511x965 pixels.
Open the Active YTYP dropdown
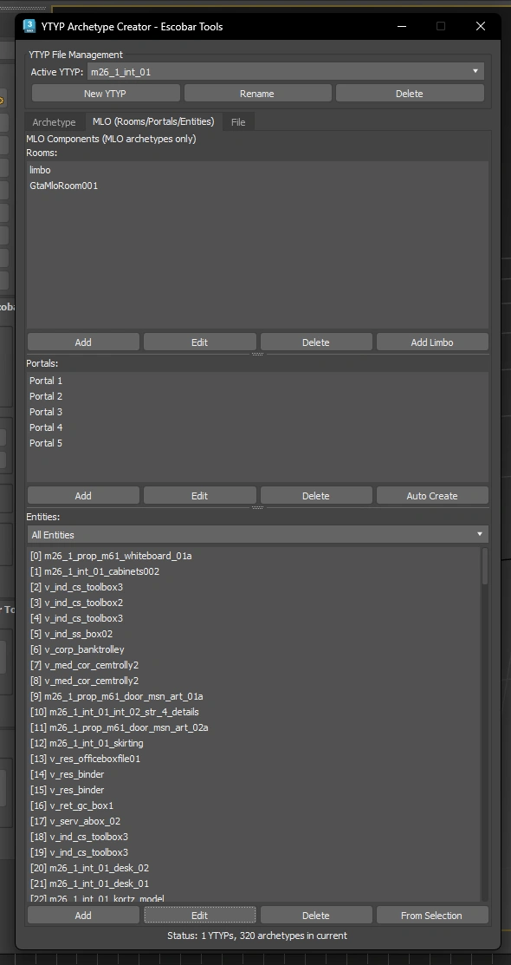285,71
